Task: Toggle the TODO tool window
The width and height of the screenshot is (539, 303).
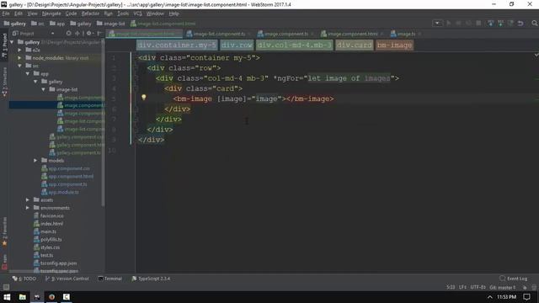Action: tap(24, 279)
